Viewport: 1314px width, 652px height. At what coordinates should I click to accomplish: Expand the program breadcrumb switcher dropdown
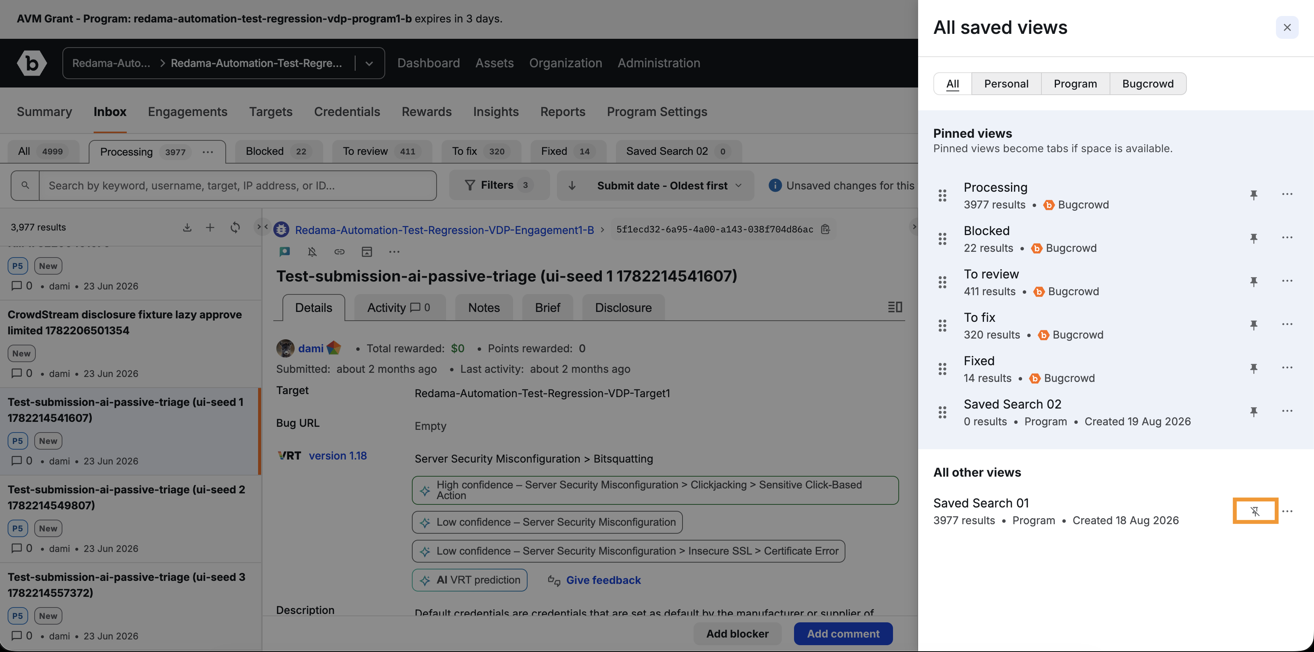tap(369, 63)
